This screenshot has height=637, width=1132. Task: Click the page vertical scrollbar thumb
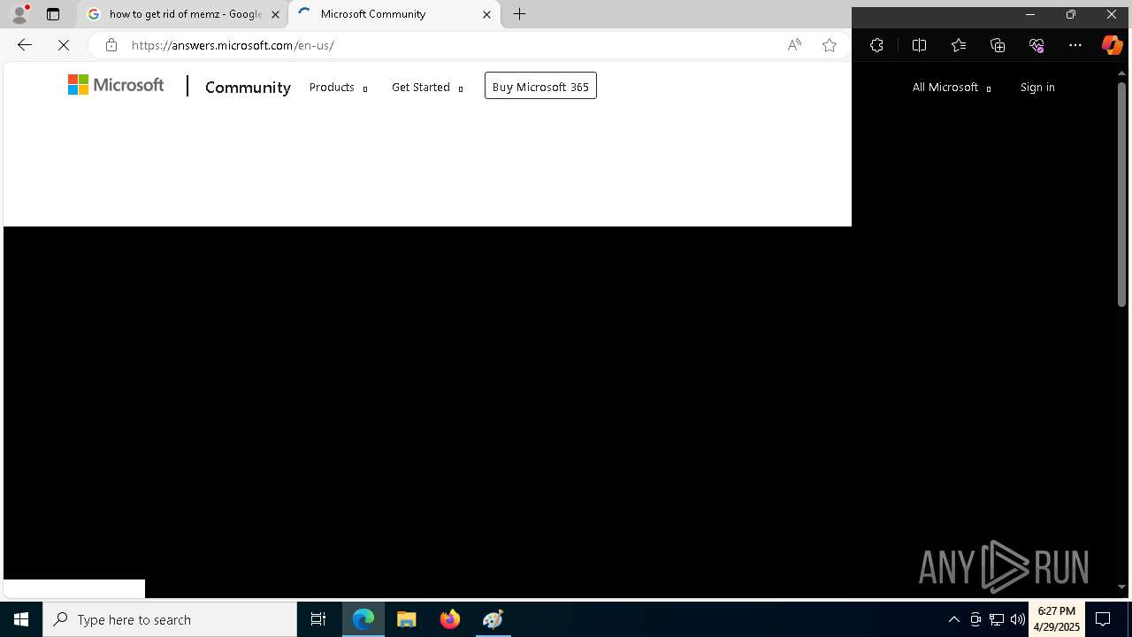(x=1121, y=195)
